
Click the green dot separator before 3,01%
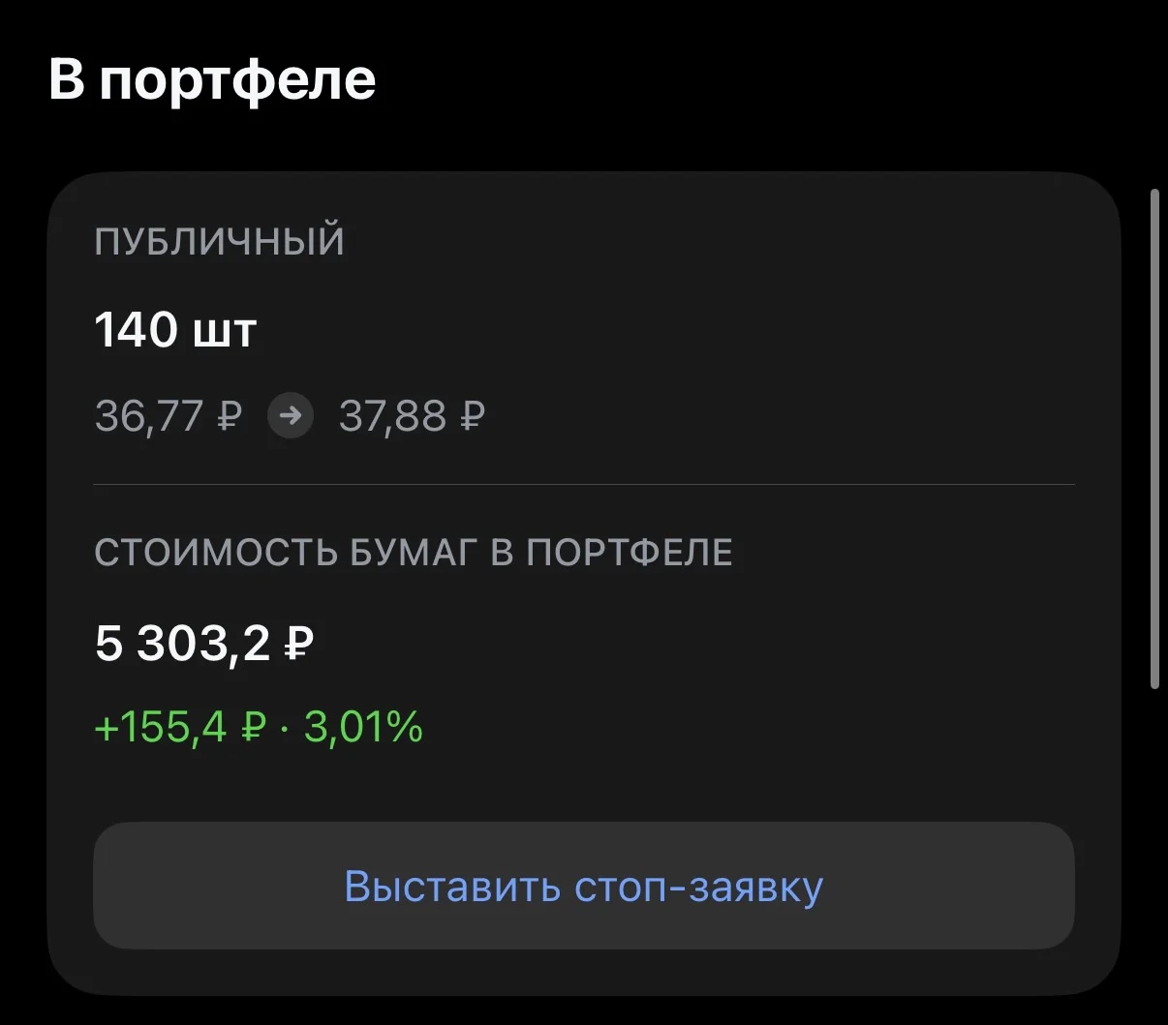pos(285,728)
